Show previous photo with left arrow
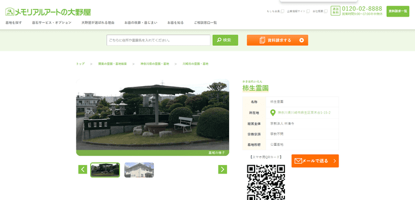 click(x=82, y=170)
